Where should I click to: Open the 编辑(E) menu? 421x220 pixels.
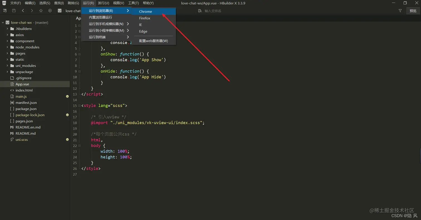click(30, 3)
